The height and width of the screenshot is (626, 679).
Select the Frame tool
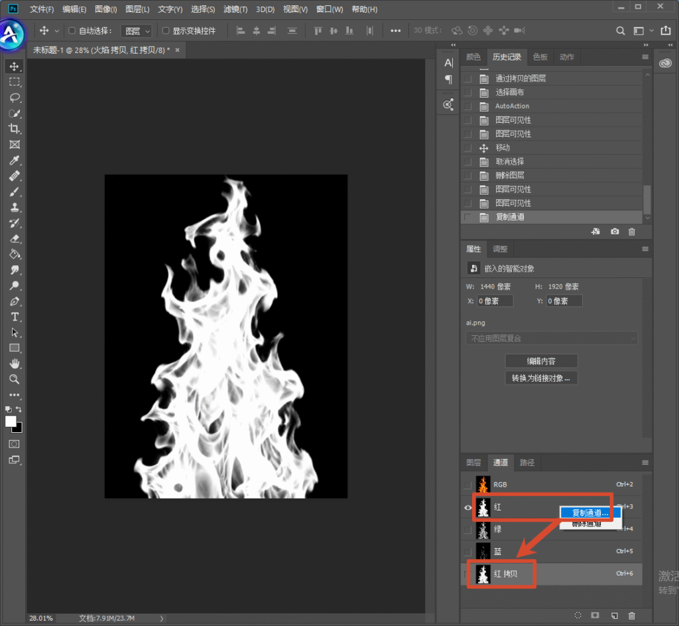(15, 144)
